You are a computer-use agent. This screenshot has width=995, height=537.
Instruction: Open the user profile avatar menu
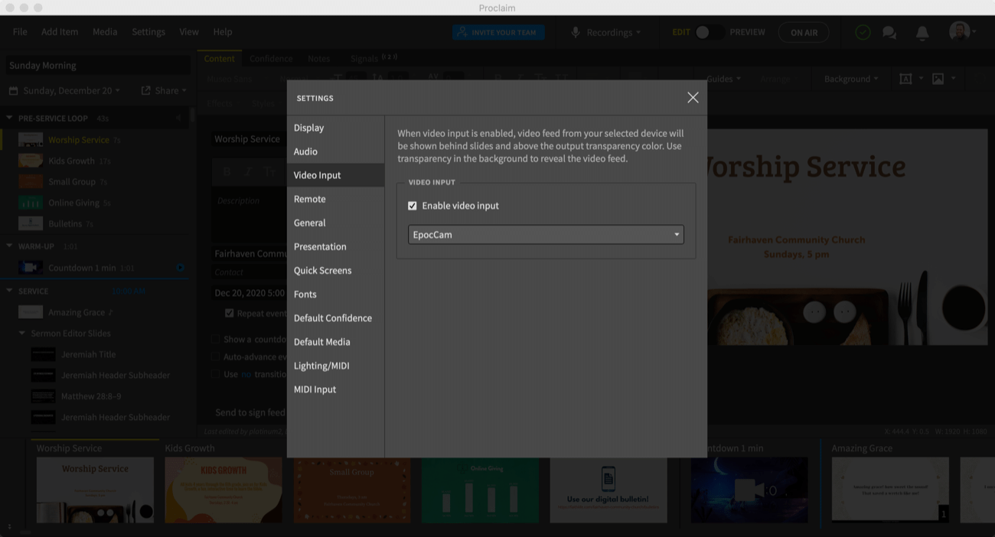point(961,31)
